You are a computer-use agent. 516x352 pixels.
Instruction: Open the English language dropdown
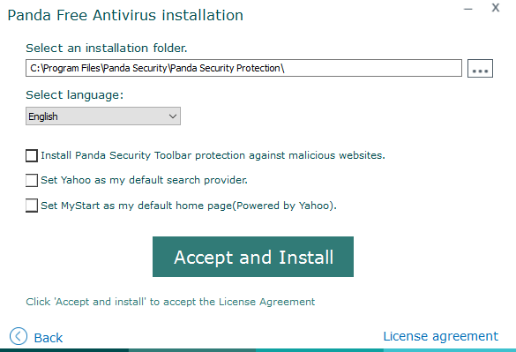point(103,116)
